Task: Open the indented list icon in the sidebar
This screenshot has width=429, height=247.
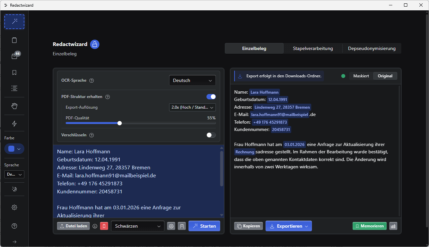Action: point(14,88)
